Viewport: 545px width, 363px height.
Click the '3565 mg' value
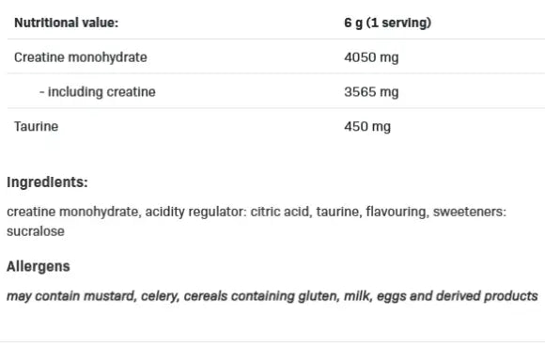(371, 92)
